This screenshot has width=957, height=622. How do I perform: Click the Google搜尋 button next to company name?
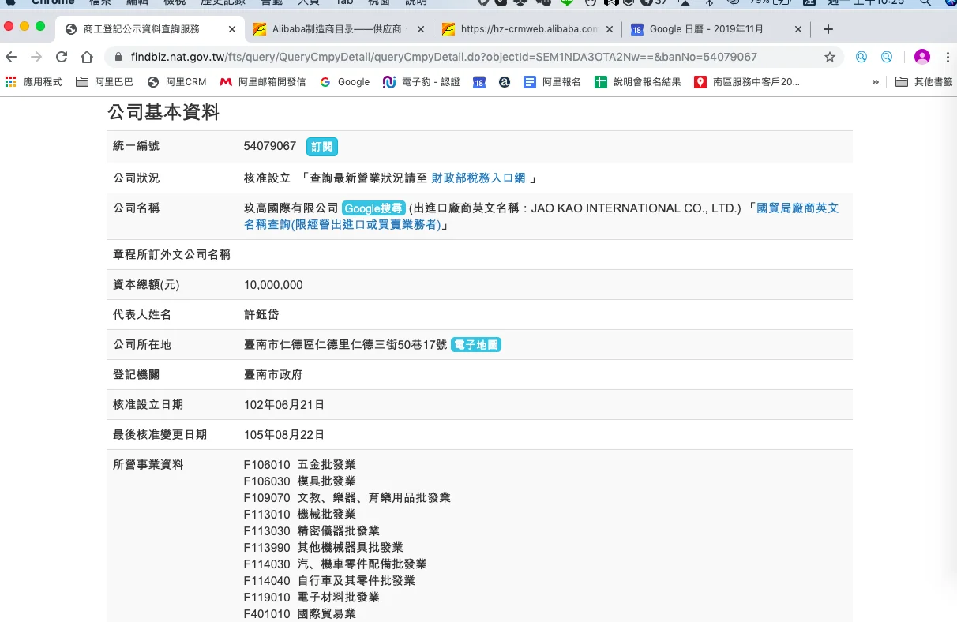(x=373, y=208)
